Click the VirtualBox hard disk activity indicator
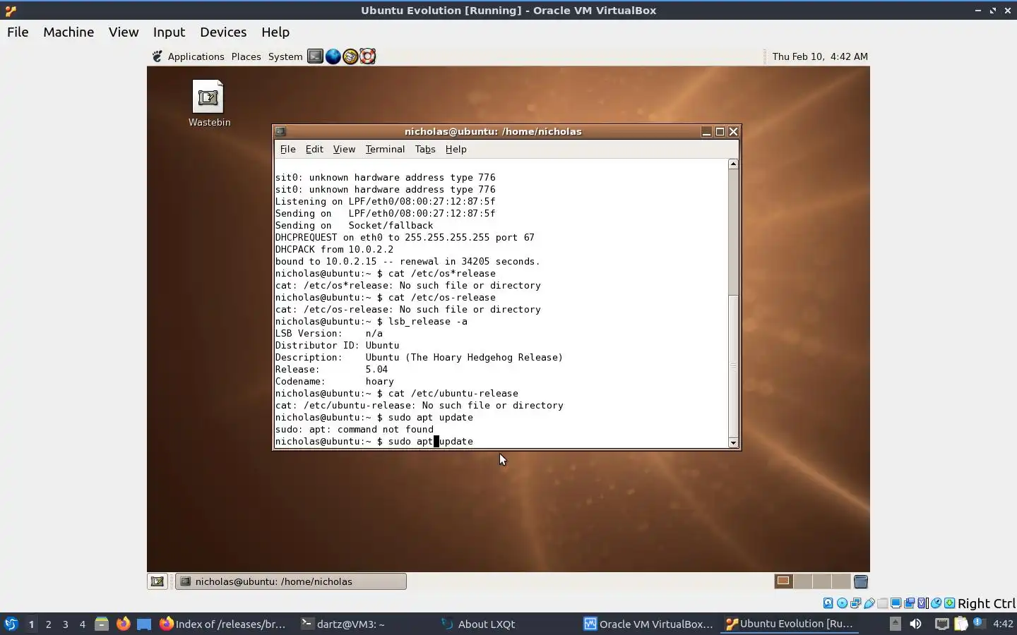Image resolution: width=1017 pixels, height=635 pixels. tap(828, 603)
